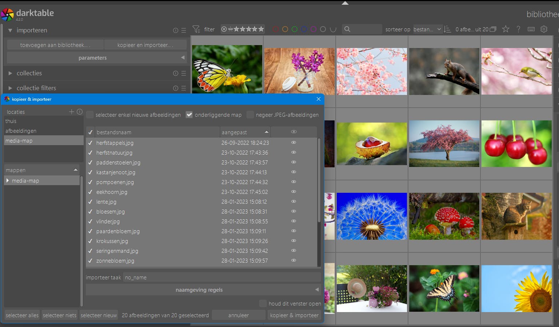The height and width of the screenshot is (327, 559).
Task: Open the 'sorteer op' dropdown
Action: pos(427,29)
